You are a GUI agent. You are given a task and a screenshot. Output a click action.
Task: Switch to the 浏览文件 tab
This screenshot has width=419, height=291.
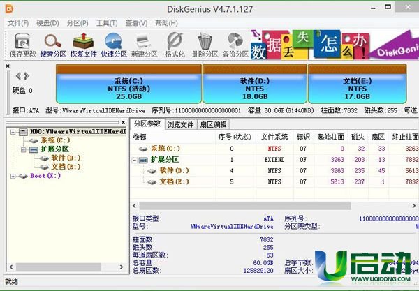[x=181, y=124]
